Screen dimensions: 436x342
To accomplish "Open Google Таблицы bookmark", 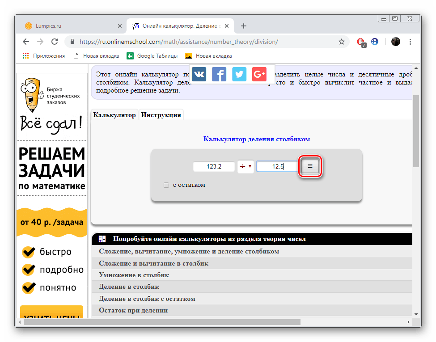I will 152,56.
